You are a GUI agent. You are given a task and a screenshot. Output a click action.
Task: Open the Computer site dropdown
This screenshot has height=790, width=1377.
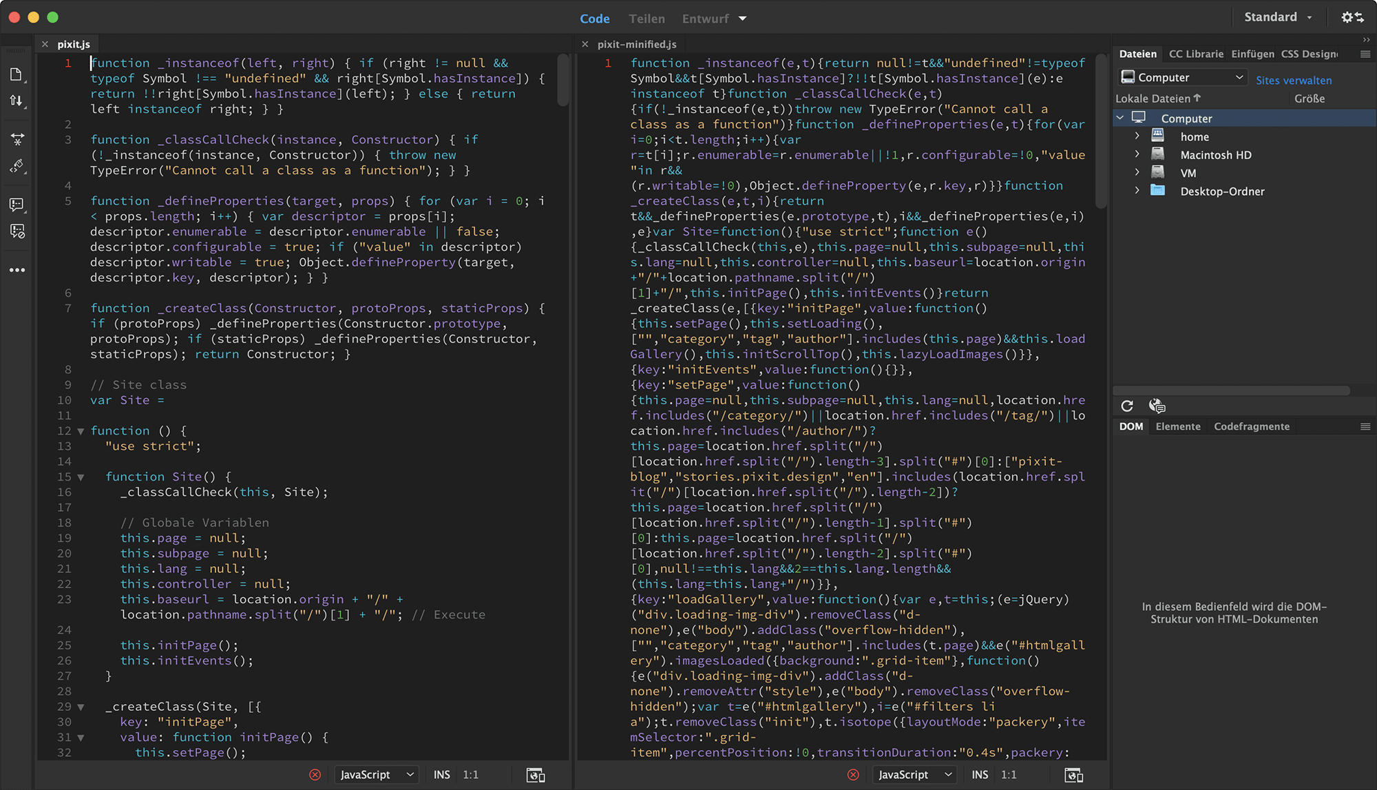tap(1181, 77)
